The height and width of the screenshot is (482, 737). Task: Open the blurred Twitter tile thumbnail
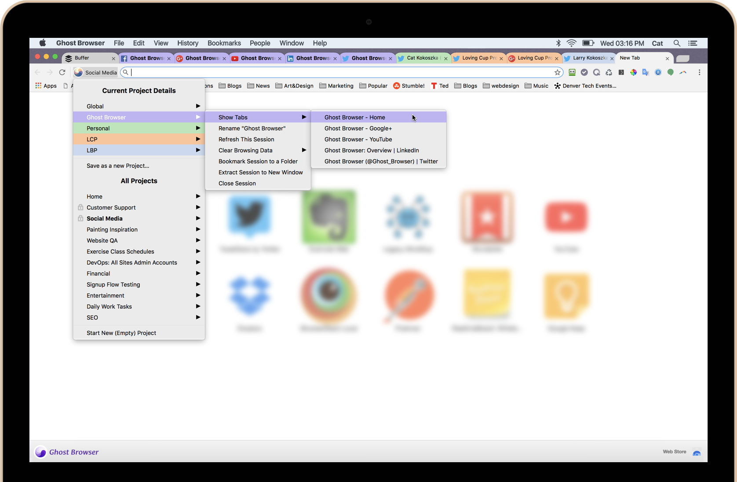pyautogui.click(x=249, y=217)
